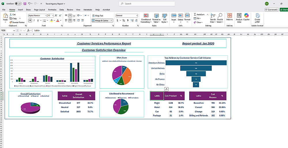Open the number format General dropdown
Screen dimensions: 288x148
137,16
